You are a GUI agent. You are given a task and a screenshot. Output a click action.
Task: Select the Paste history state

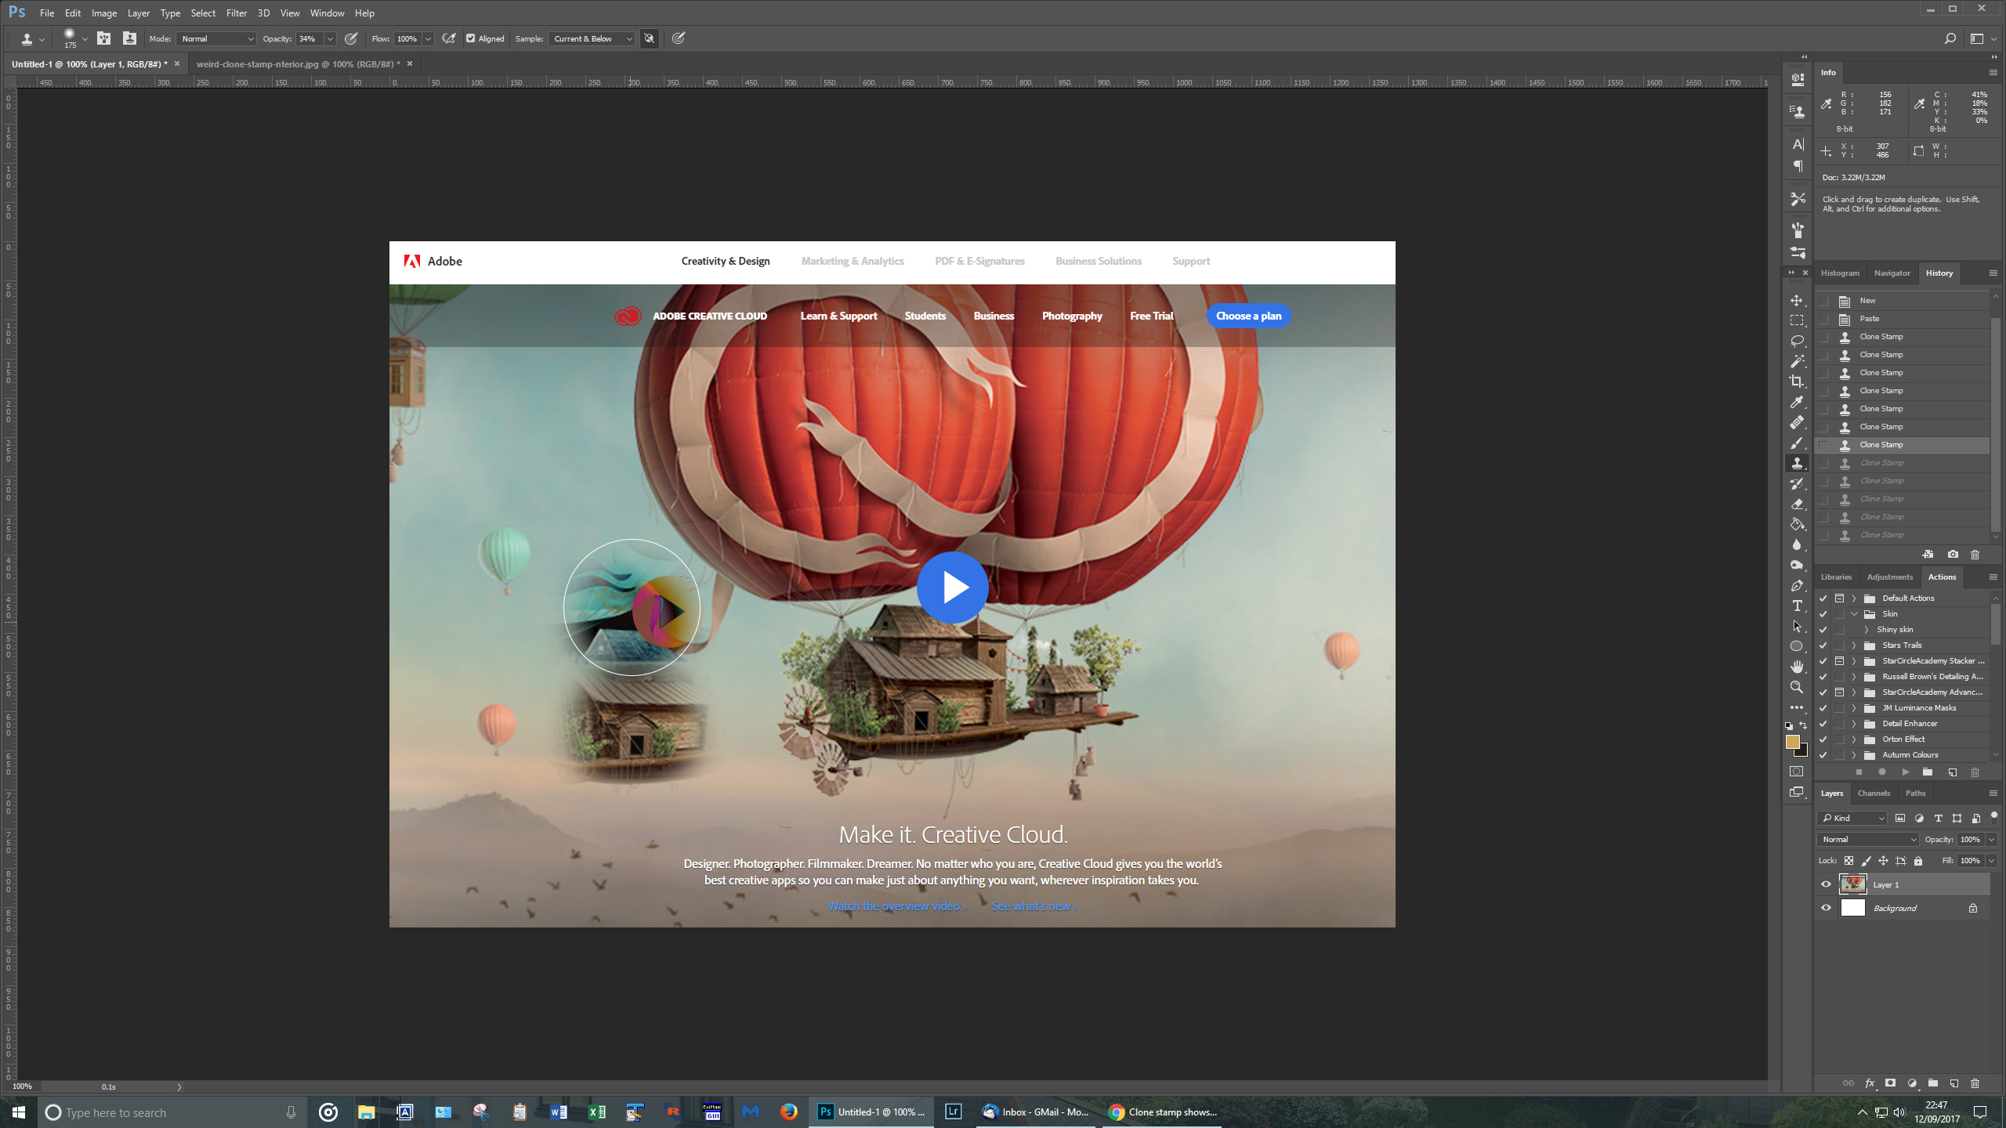1870,319
